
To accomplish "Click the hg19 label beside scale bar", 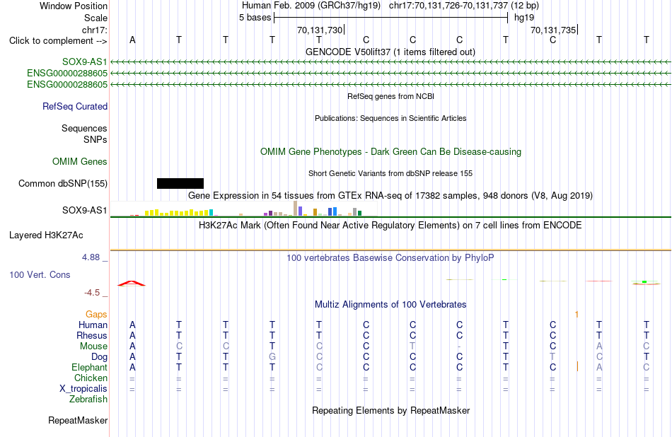I will (x=524, y=18).
